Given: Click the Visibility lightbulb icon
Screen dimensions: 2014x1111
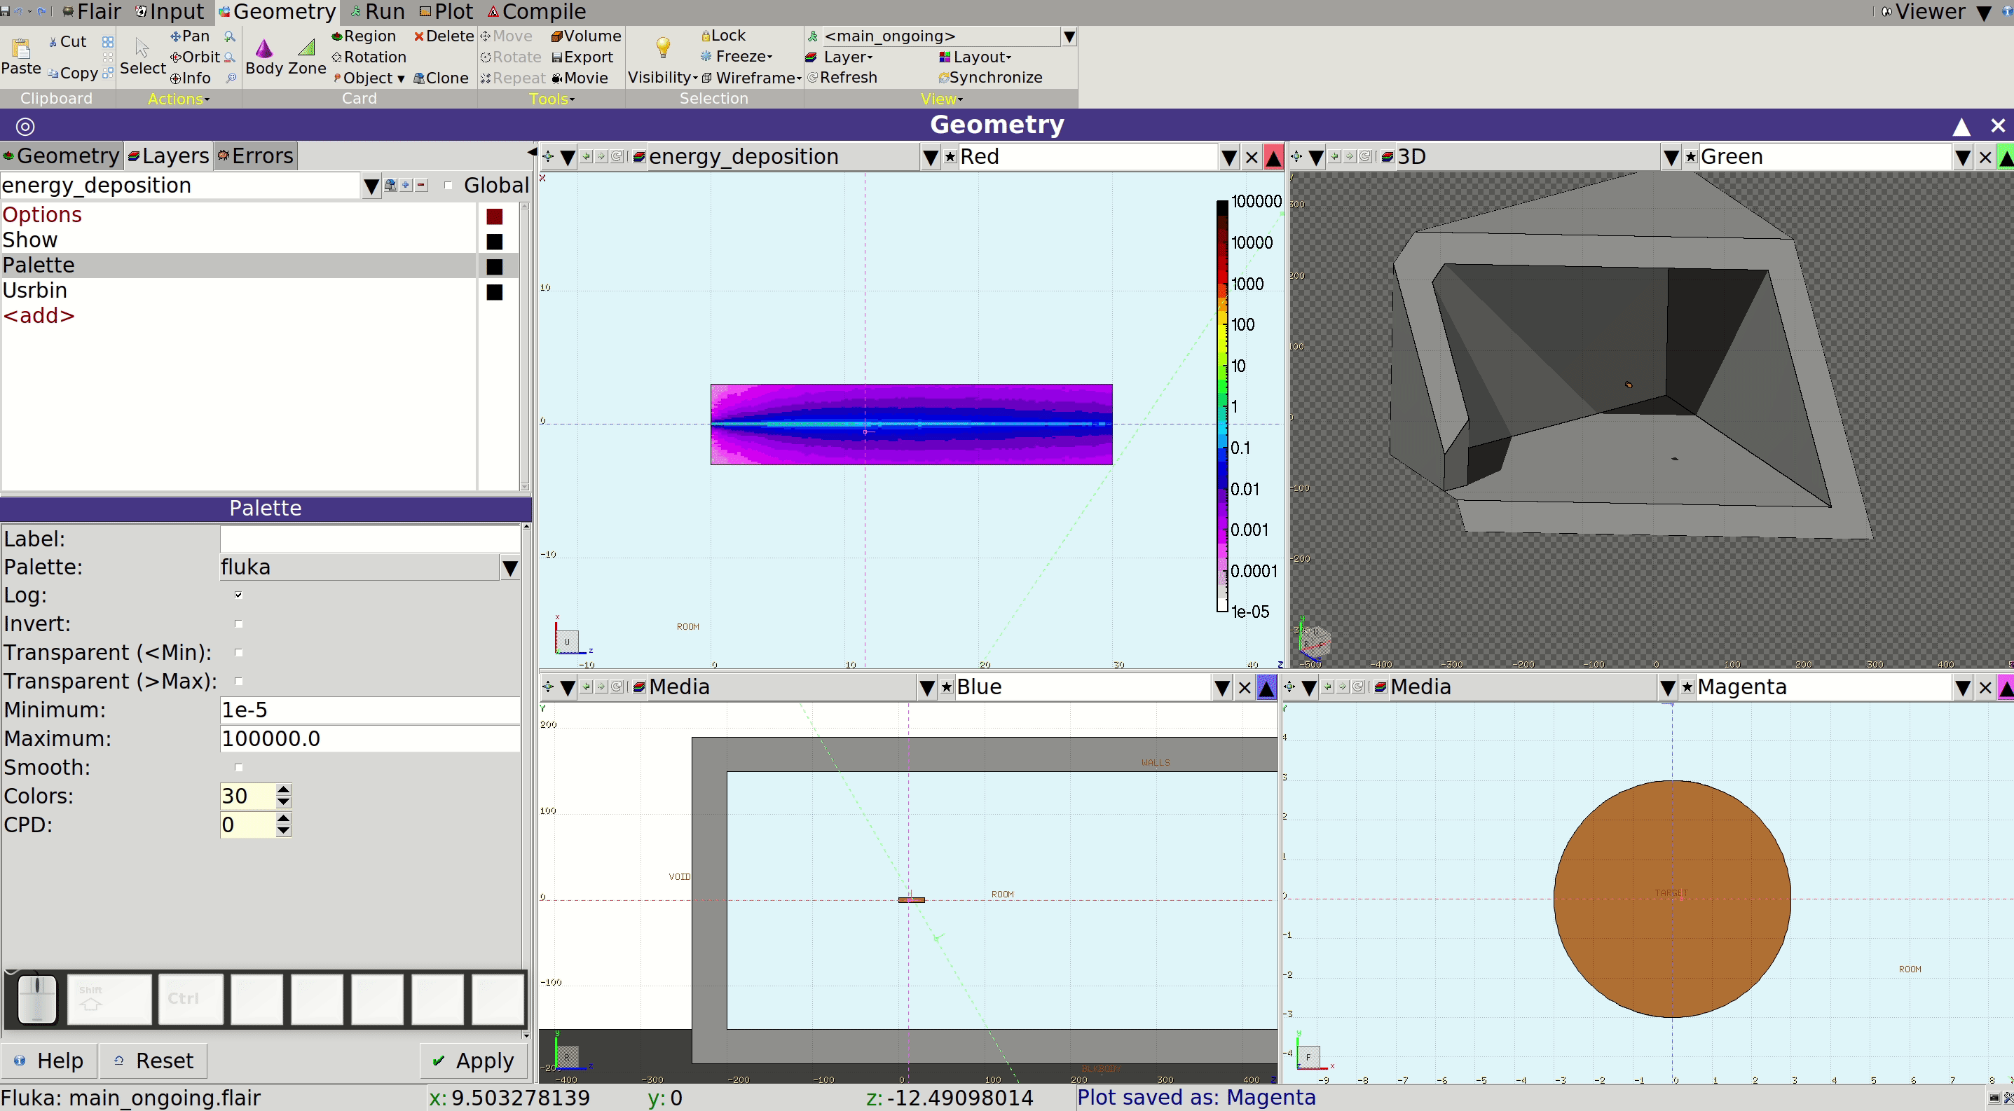Looking at the screenshot, I should click(663, 48).
